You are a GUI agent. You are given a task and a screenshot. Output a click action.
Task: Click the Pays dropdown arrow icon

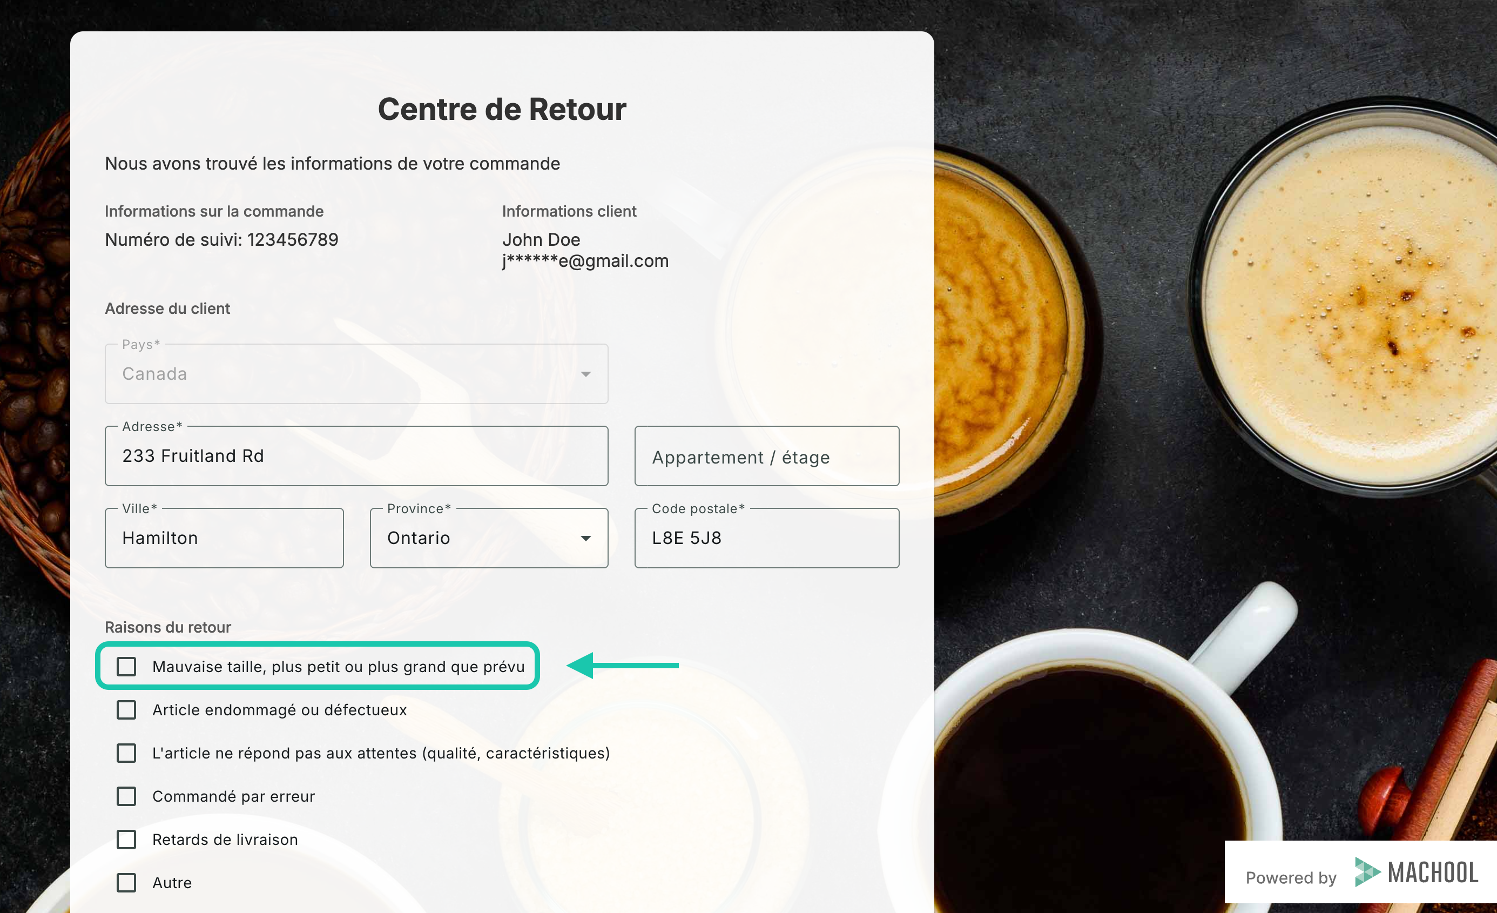click(x=585, y=374)
